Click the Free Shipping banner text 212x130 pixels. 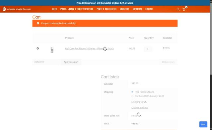(x=105, y=3)
